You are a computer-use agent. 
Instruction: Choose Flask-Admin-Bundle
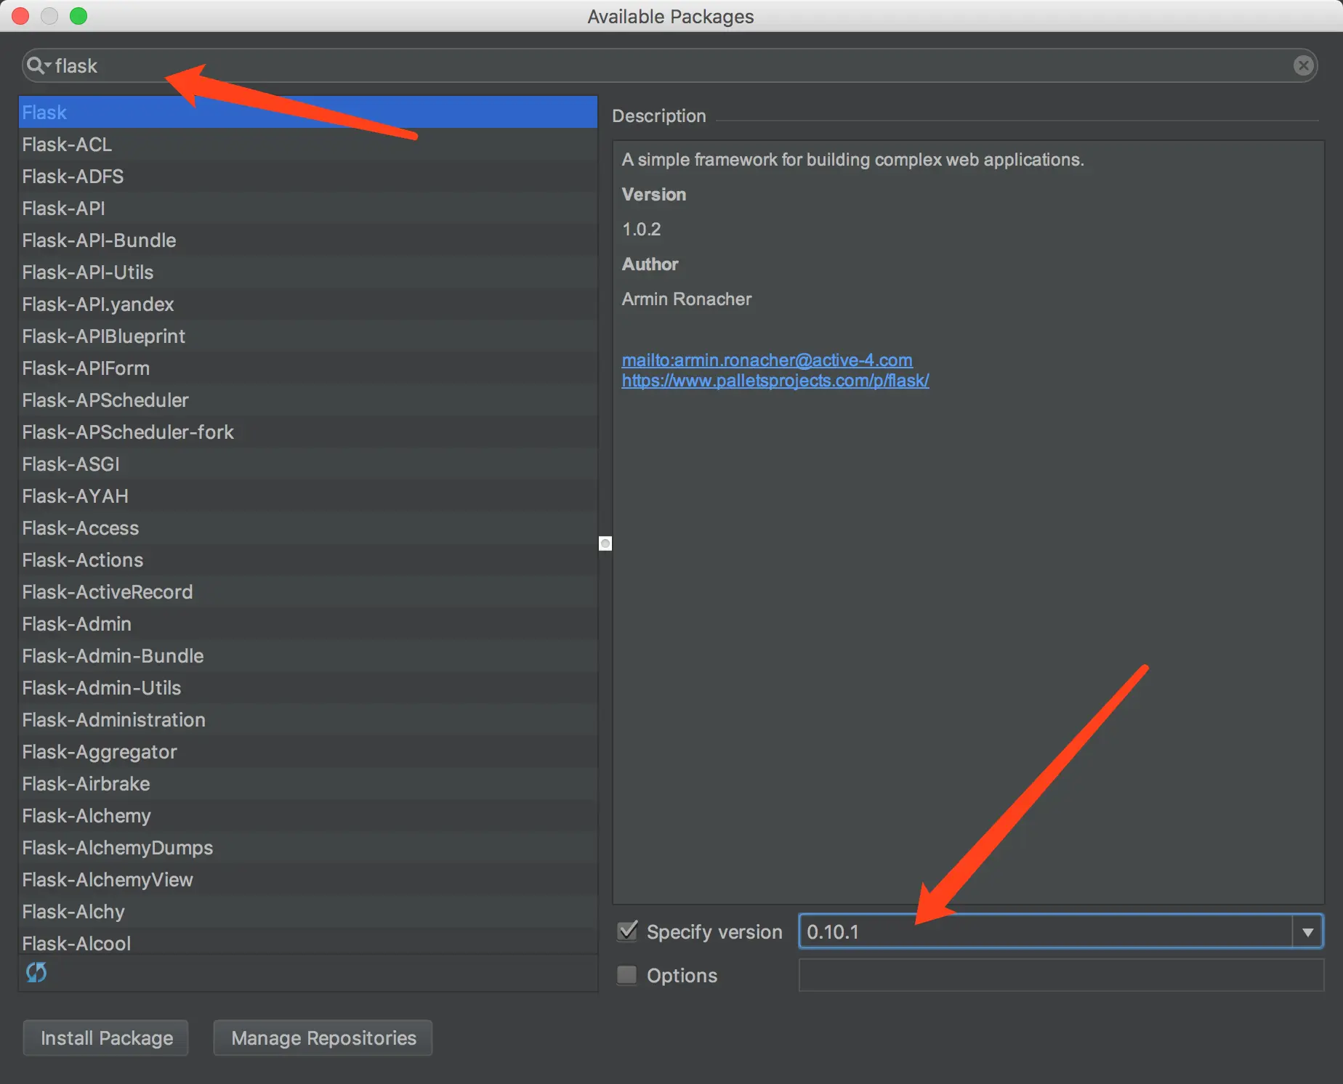(x=308, y=656)
